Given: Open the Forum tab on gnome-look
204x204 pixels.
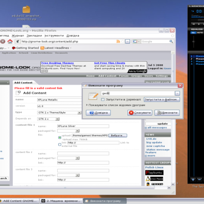Looking at the screenshot, I should click(124, 76).
